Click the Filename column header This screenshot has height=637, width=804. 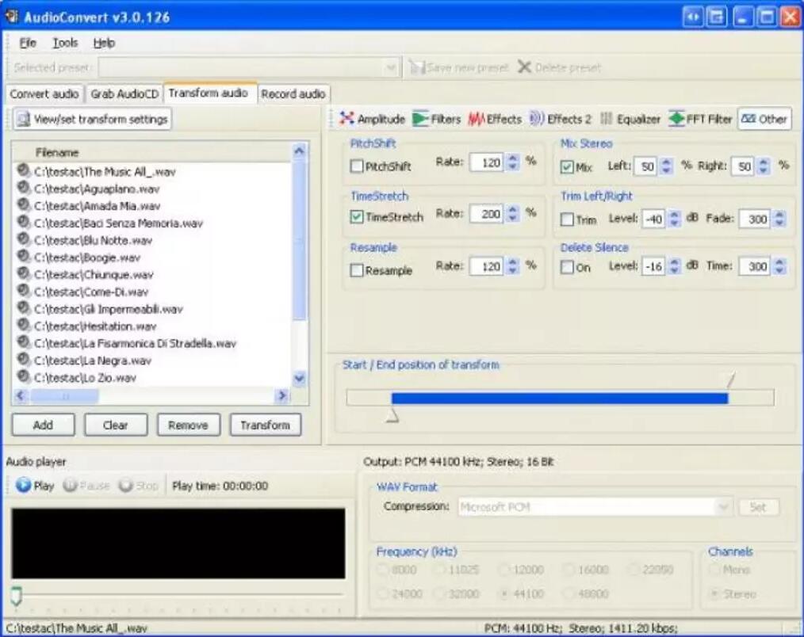point(151,152)
